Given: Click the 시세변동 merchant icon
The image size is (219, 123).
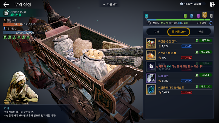Looking at the screenshot, I should click(x=6, y=13).
